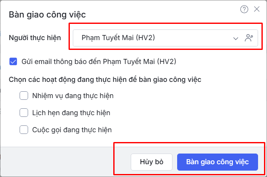
Task: Click the Nhiệm vụ đang thực hiện label
Action: [x=73, y=96]
